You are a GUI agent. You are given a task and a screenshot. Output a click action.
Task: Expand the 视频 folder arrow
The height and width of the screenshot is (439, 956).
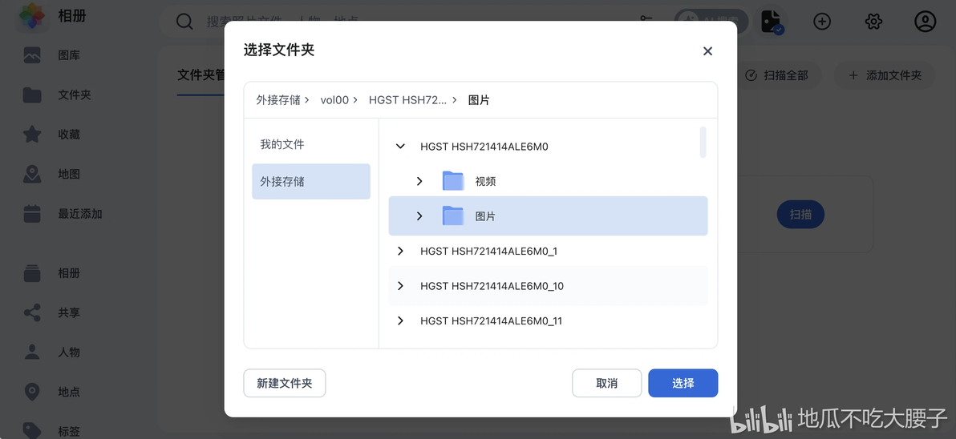click(x=419, y=181)
